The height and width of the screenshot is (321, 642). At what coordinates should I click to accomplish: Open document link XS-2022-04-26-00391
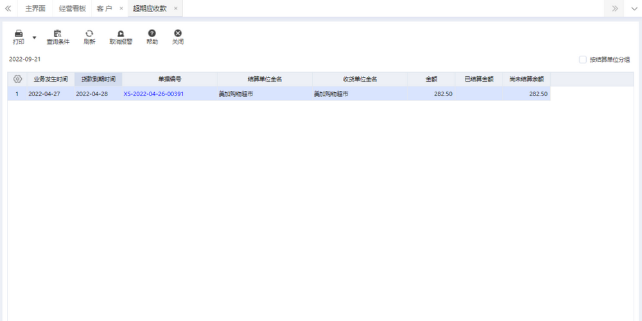[x=153, y=94]
